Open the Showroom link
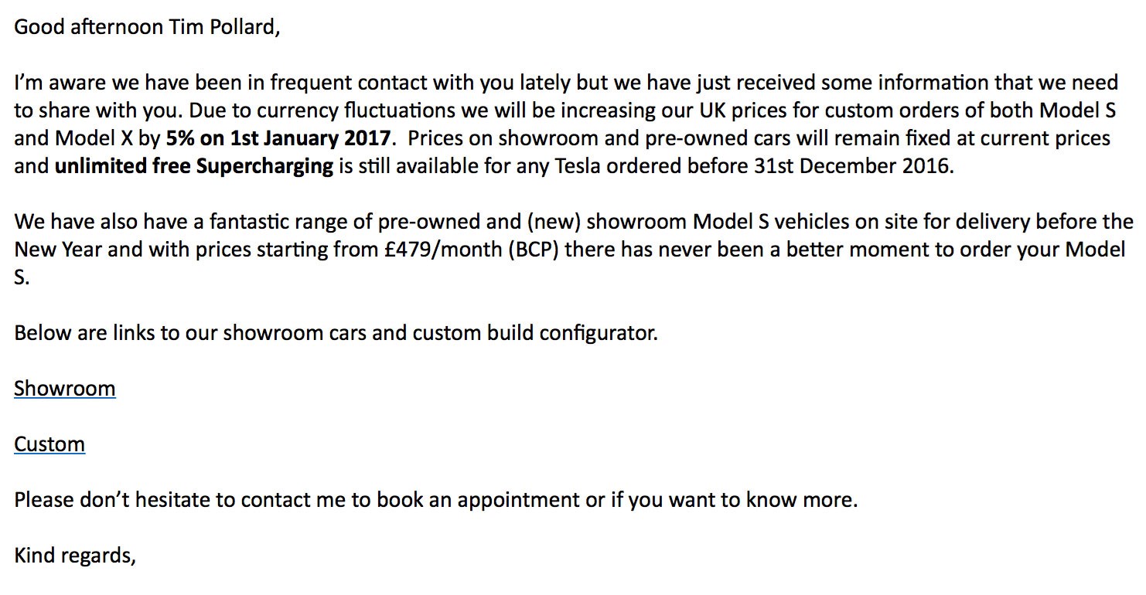The width and height of the screenshot is (1146, 595). point(65,388)
